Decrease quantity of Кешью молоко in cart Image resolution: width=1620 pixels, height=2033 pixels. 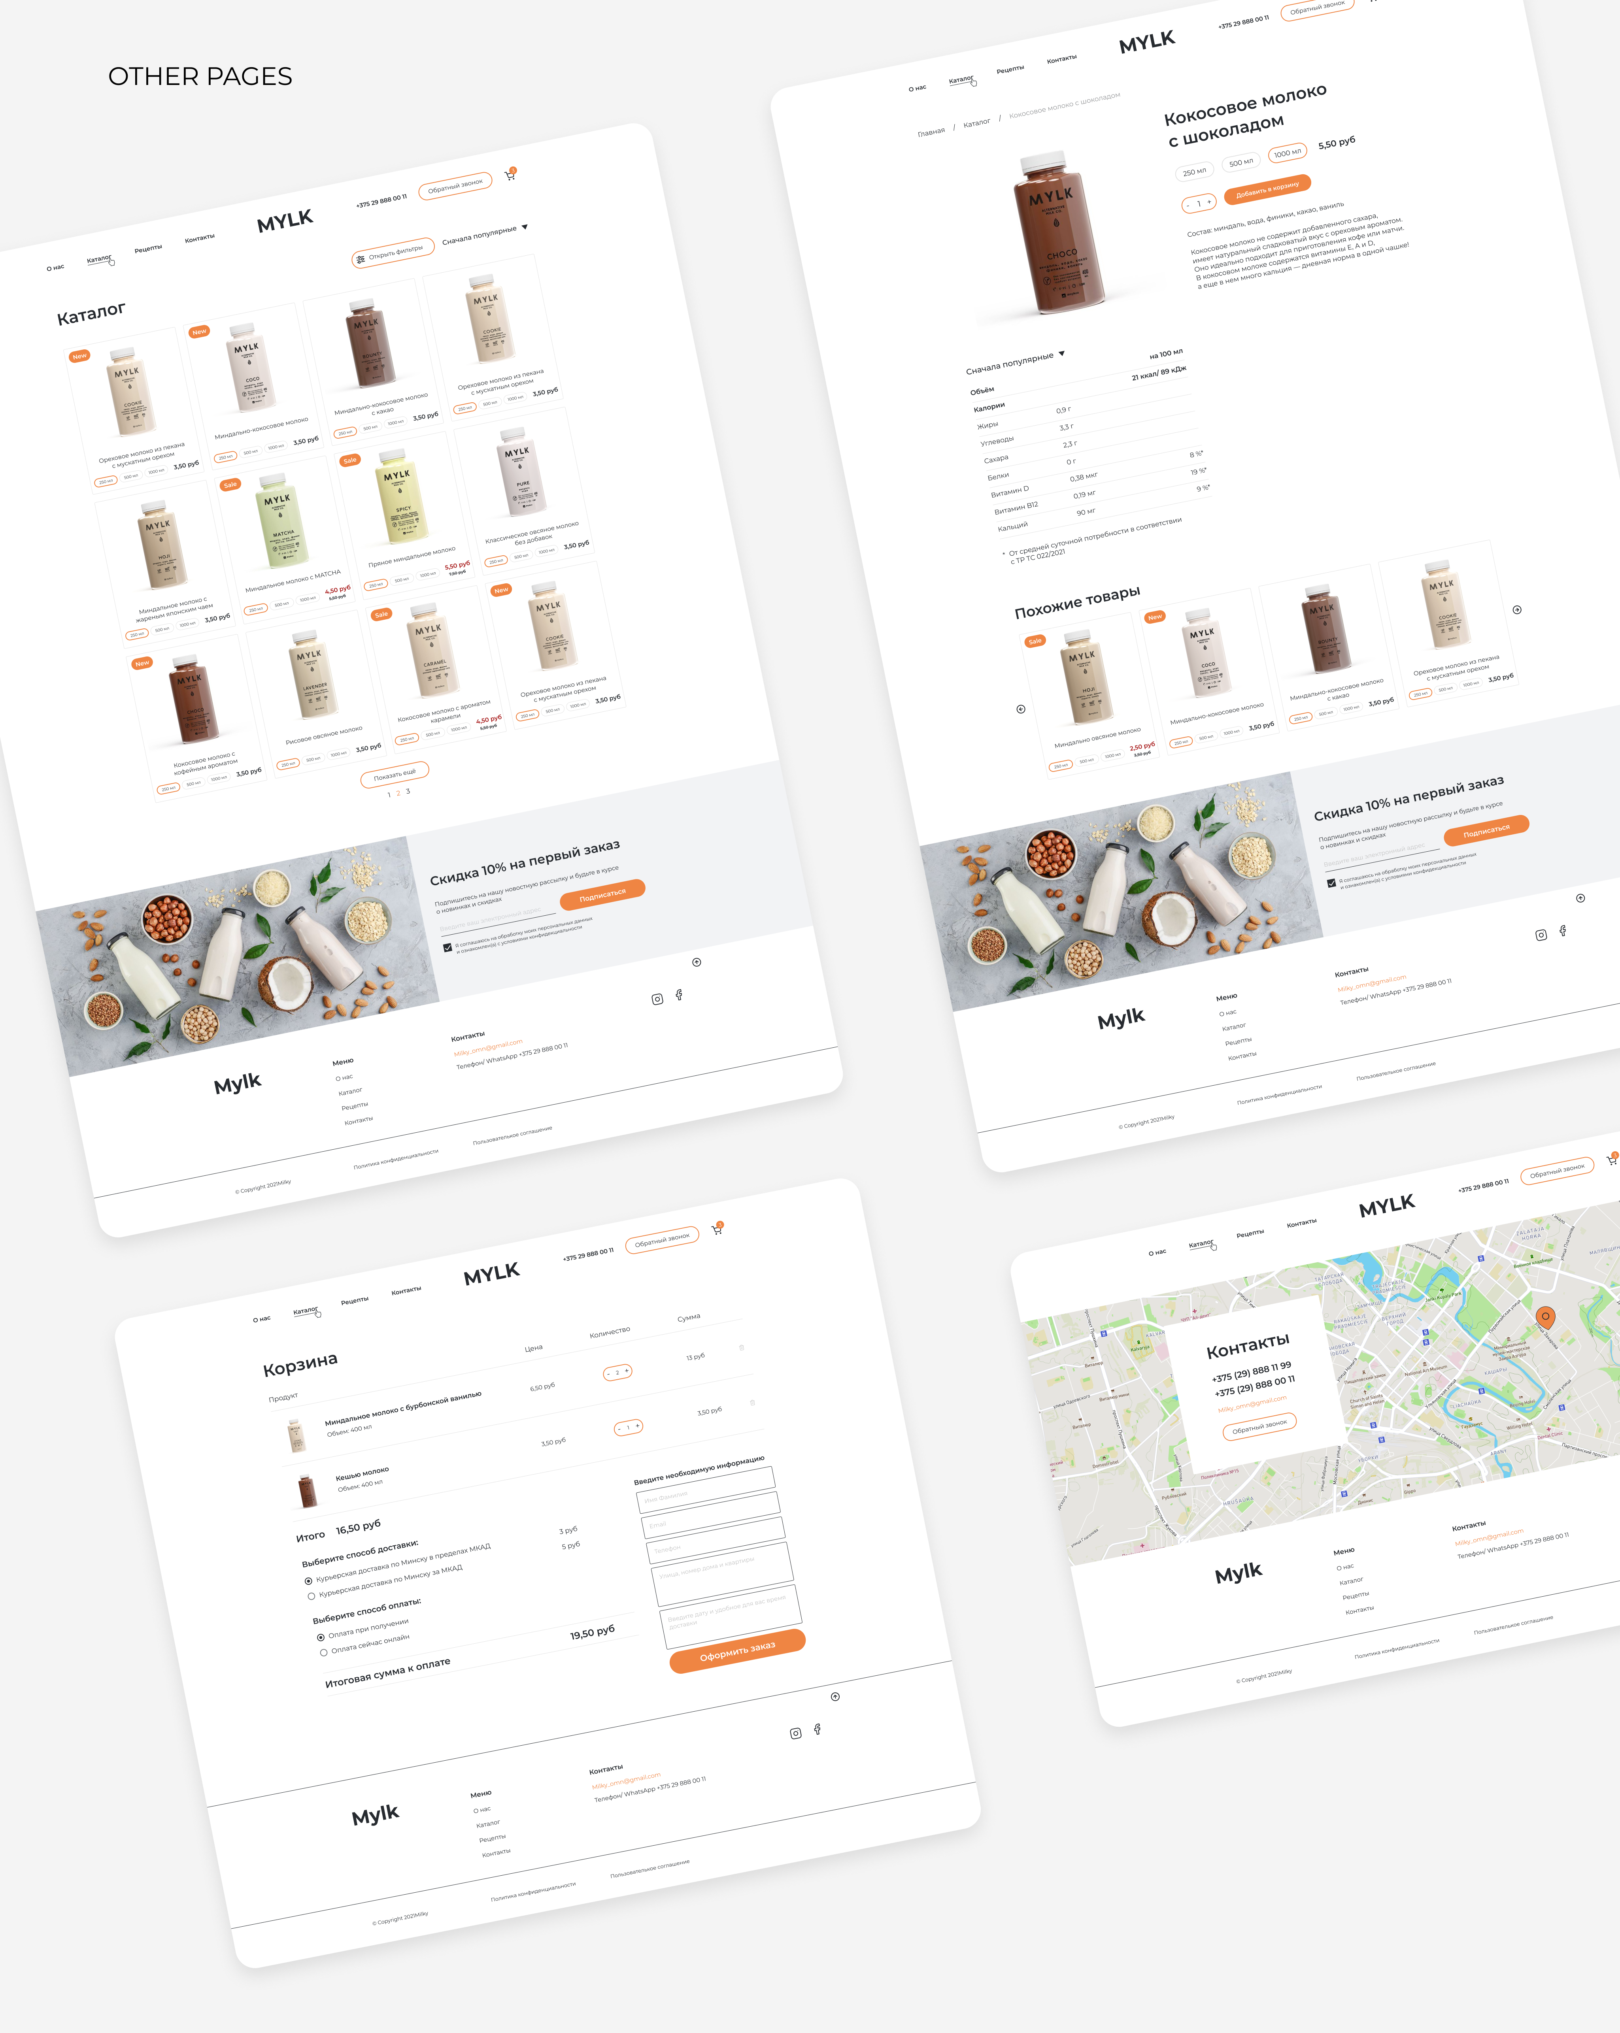(x=619, y=1430)
